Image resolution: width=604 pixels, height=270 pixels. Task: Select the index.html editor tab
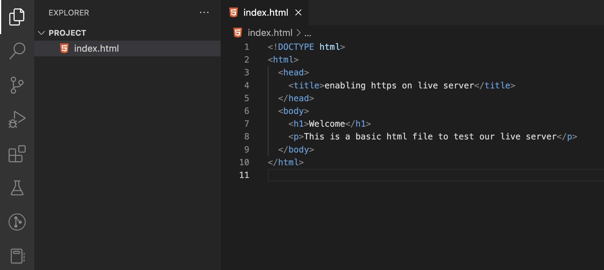(265, 12)
